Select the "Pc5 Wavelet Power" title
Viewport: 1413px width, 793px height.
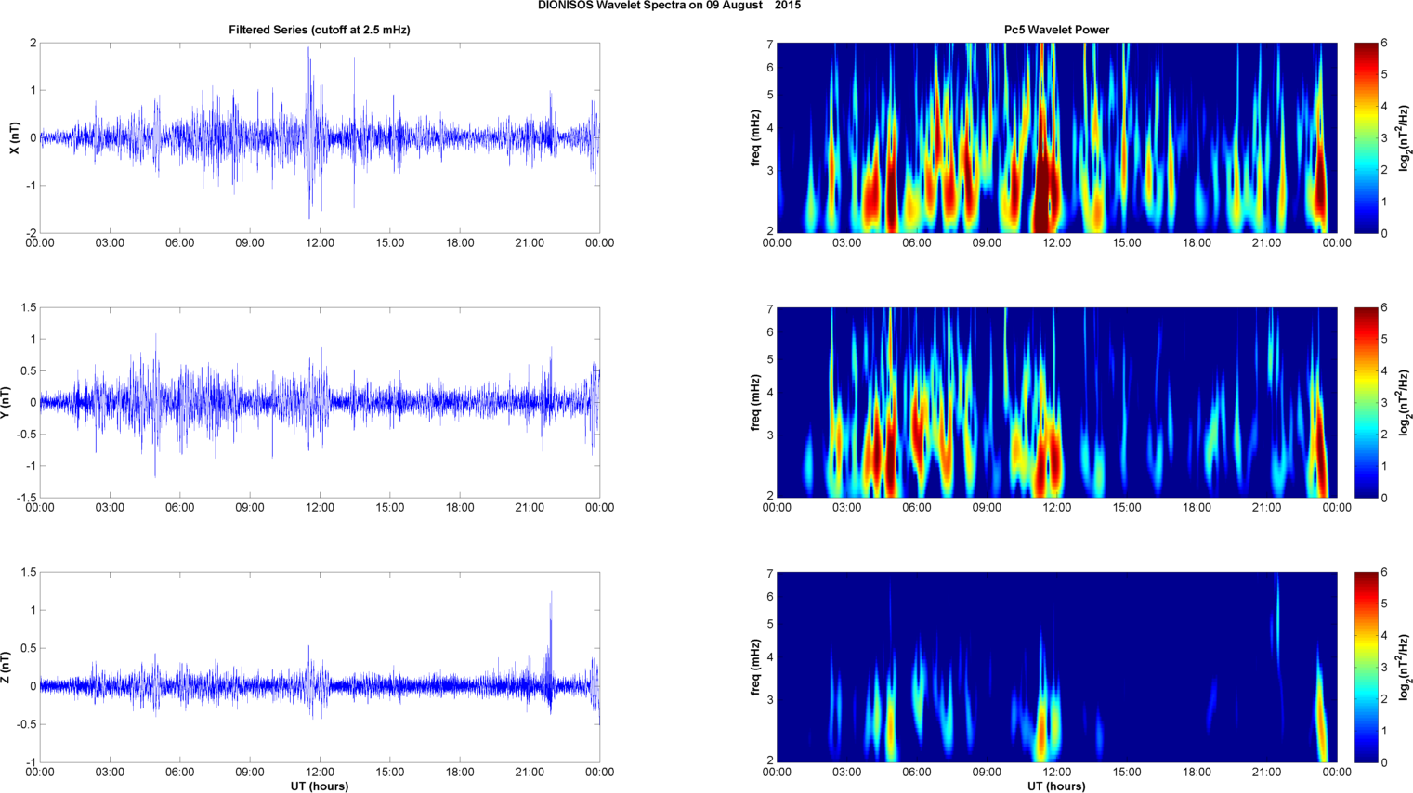tap(1056, 30)
